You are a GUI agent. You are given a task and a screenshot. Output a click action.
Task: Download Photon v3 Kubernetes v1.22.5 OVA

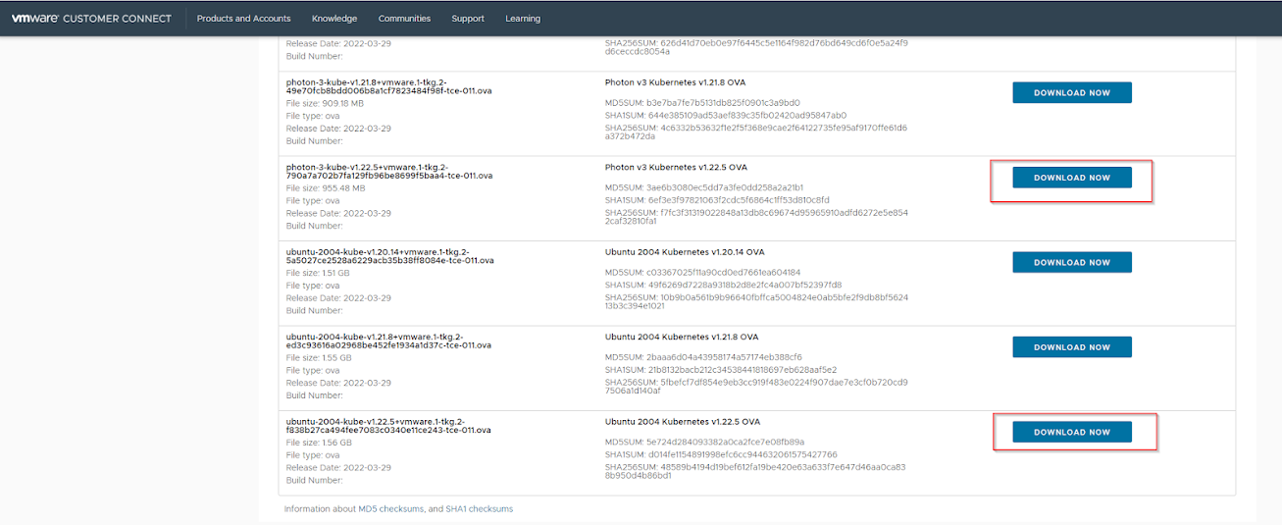coord(1072,178)
